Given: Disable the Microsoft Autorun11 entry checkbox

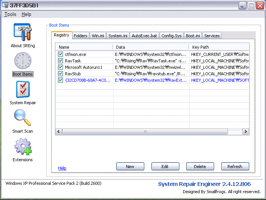Looking at the screenshot, I should [60, 67].
